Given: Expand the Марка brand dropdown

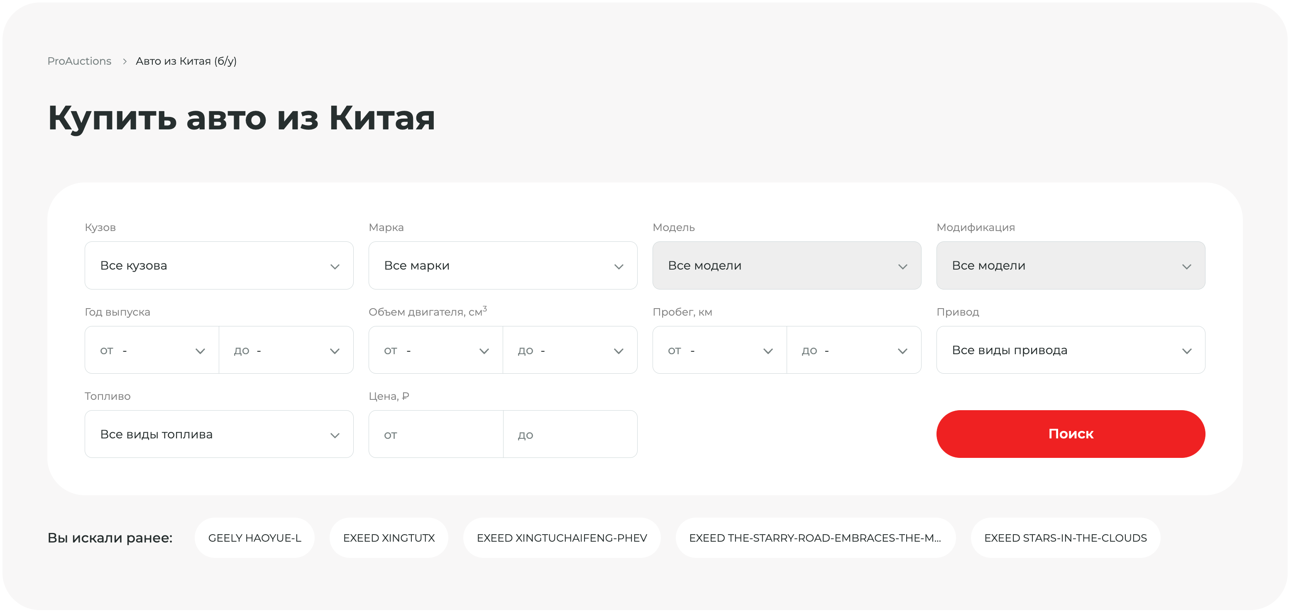Looking at the screenshot, I should 503,265.
